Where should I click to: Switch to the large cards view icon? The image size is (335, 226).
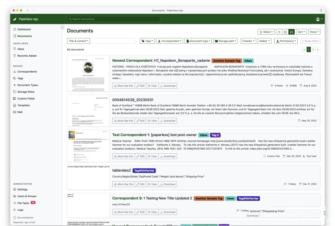[x=291, y=32]
